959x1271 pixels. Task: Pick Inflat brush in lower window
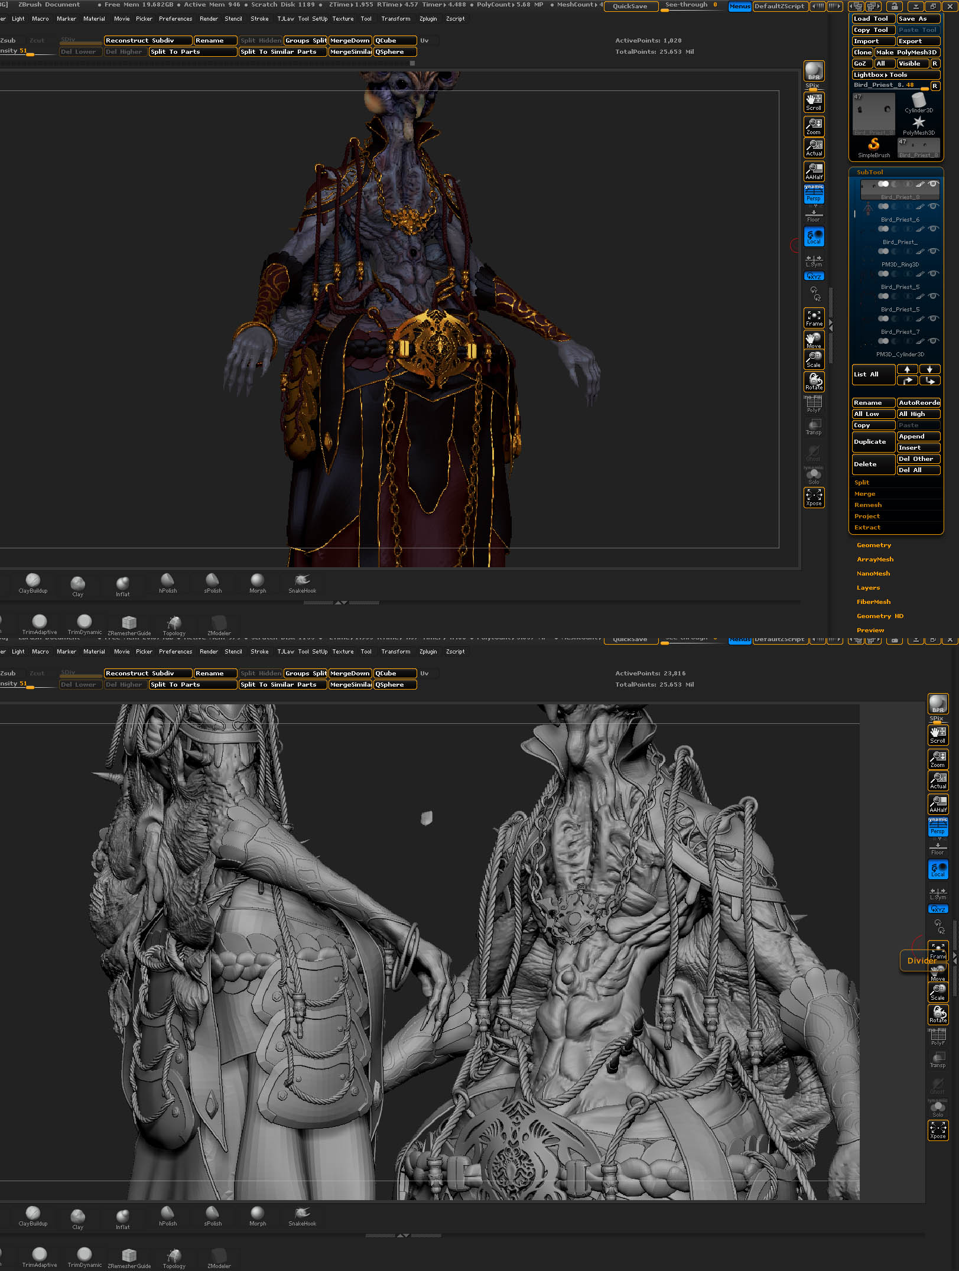pos(122,1218)
